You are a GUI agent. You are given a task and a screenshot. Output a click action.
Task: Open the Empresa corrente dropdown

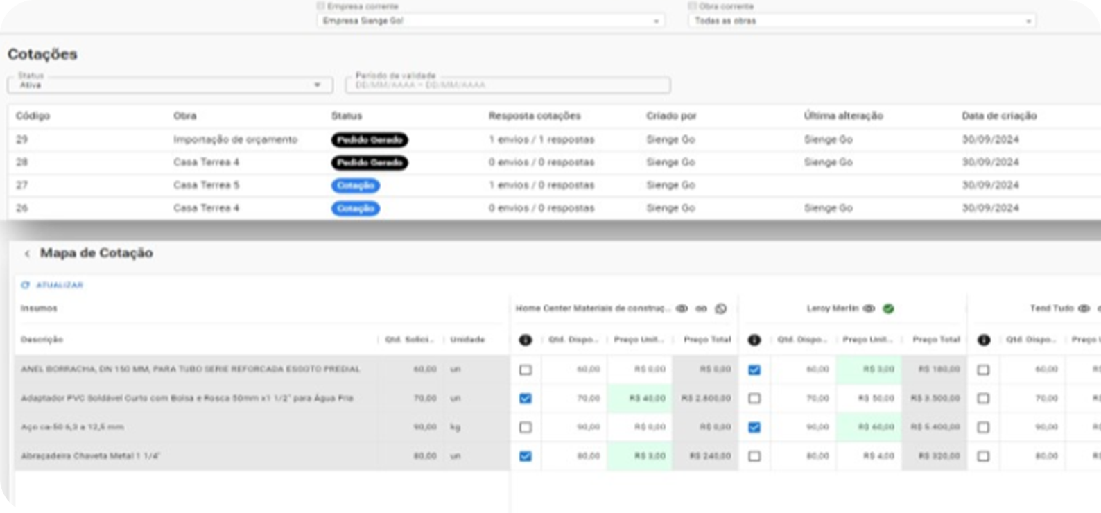[490, 21]
